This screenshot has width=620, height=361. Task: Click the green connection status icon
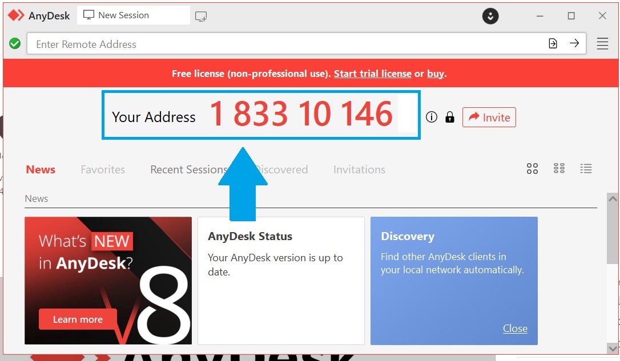click(x=15, y=43)
